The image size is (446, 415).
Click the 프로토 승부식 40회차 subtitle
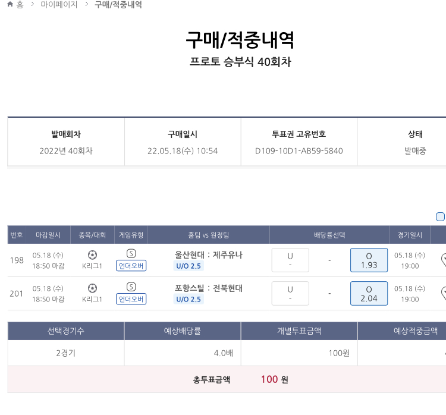(x=240, y=62)
